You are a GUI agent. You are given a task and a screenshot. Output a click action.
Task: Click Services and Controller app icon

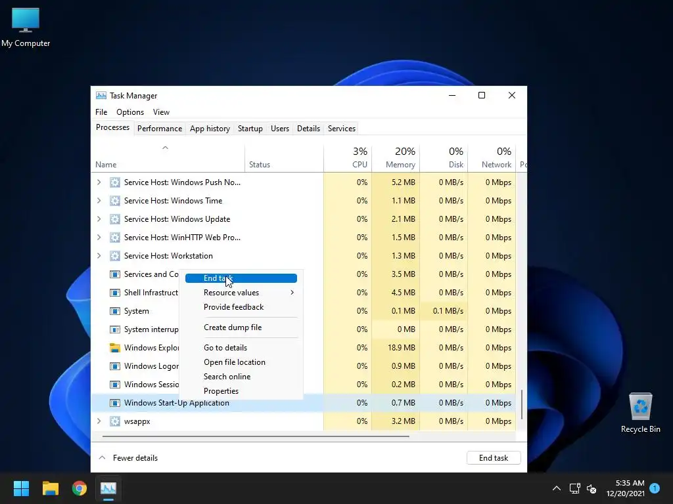point(114,274)
